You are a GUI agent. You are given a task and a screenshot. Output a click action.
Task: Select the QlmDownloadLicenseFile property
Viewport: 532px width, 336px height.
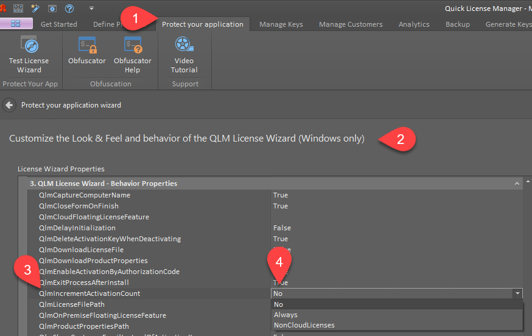pos(81,250)
